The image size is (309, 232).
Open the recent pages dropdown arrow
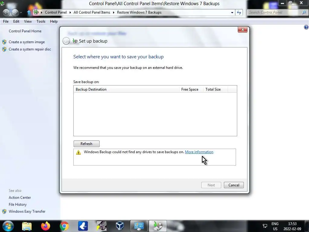21,13
